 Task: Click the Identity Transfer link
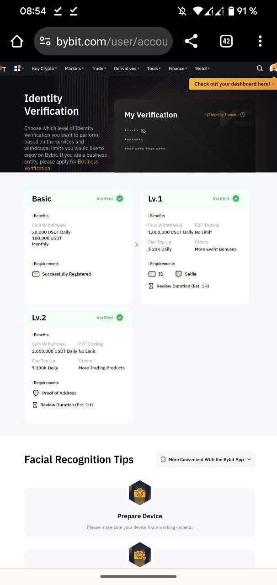click(x=224, y=115)
